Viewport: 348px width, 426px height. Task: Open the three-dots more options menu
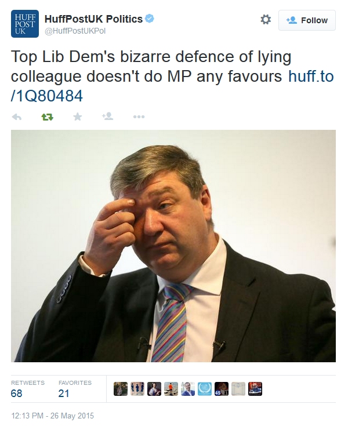(x=139, y=117)
